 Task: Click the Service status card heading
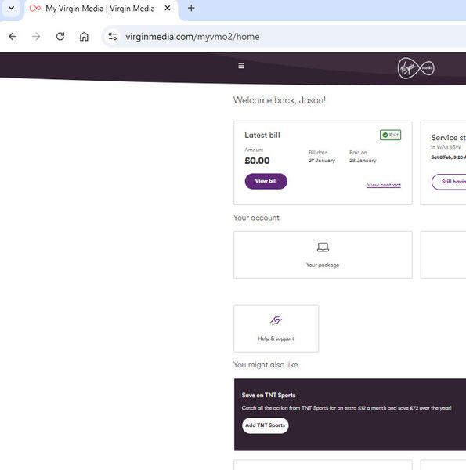pos(448,138)
